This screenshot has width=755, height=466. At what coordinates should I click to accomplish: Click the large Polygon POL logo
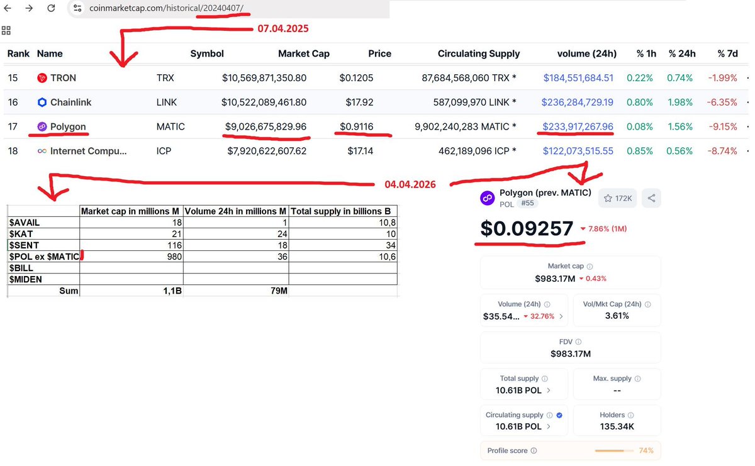(x=488, y=198)
